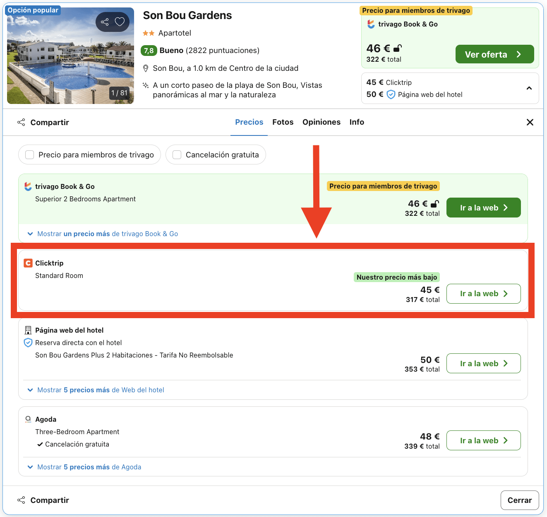
Task: Click the 45 € Clicktrip summary price
Action: [x=389, y=82]
